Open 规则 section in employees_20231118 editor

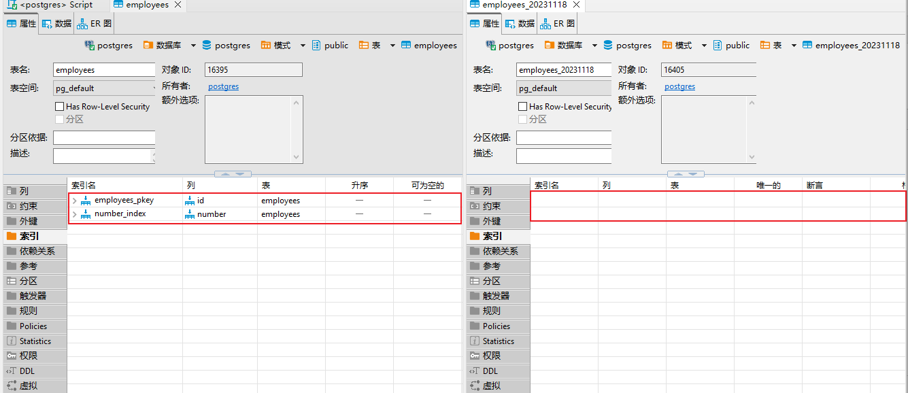click(497, 311)
